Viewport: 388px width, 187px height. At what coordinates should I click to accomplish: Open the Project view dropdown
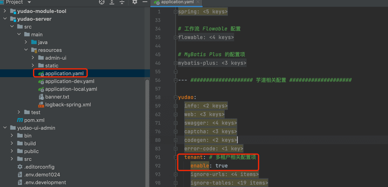pos(28,2)
